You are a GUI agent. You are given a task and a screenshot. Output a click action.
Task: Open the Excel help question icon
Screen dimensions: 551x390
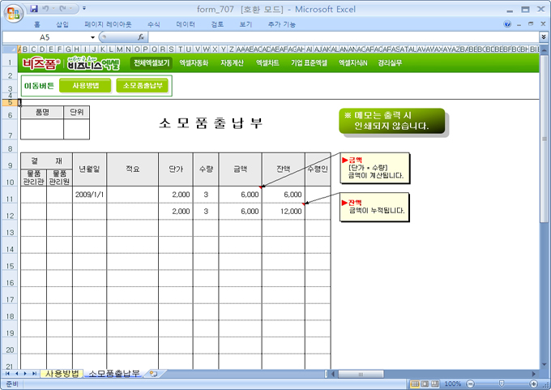point(507,24)
